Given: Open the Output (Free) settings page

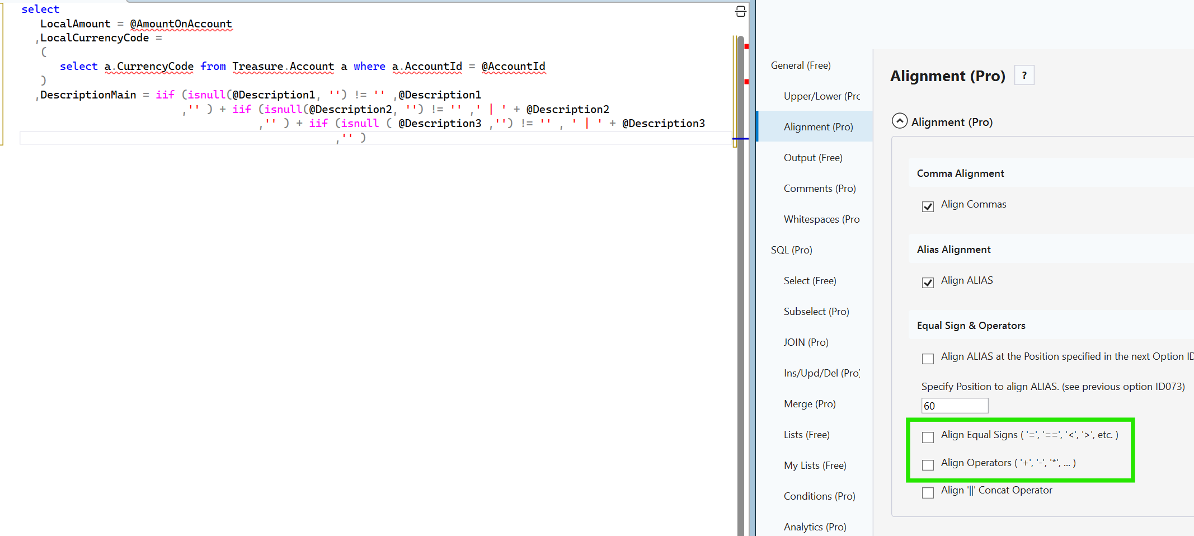Looking at the screenshot, I should pos(812,158).
